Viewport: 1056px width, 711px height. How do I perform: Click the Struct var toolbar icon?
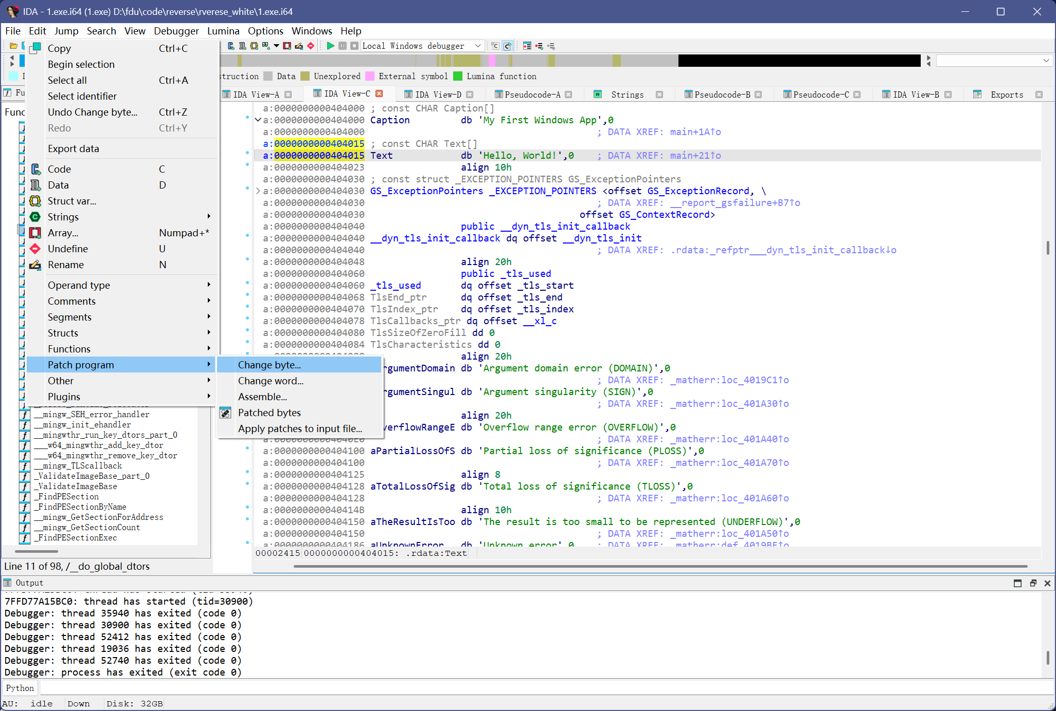pos(254,46)
